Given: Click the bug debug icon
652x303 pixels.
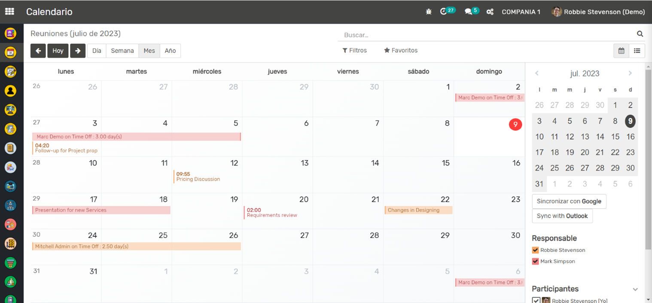Looking at the screenshot, I should pyautogui.click(x=428, y=12).
